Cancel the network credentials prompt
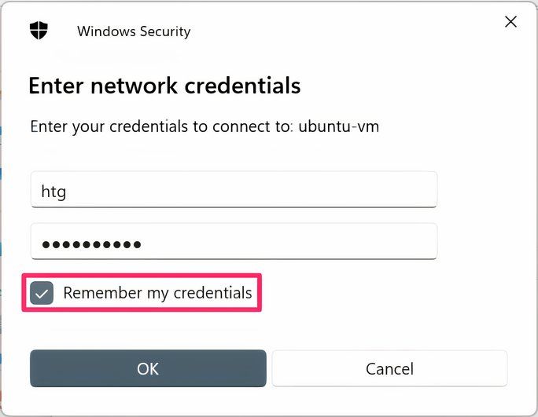This screenshot has height=417, width=538. click(389, 368)
